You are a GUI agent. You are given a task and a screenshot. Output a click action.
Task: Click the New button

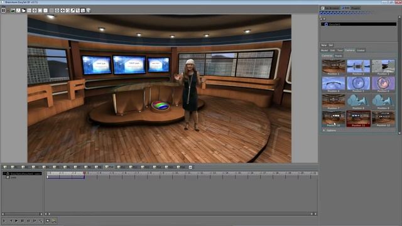[324, 45]
